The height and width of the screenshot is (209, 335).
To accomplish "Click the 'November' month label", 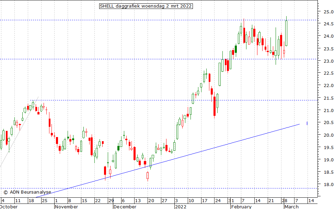I will pos(67,207).
